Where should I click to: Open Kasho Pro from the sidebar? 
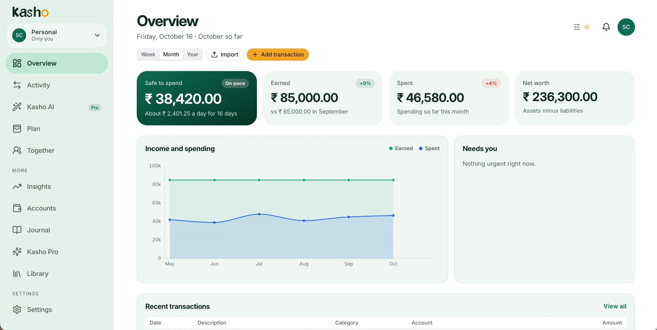coord(57,252)
